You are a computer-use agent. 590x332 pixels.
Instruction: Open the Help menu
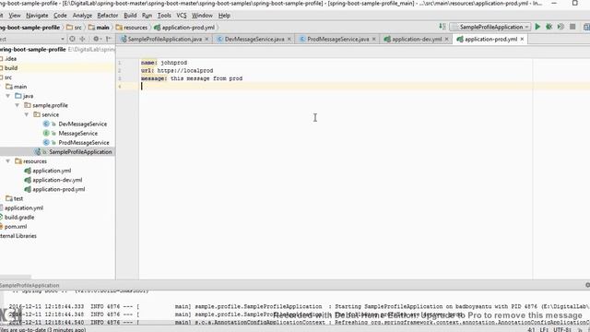click(224, 16)
